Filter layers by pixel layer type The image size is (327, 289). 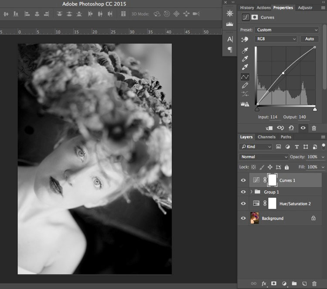click(279, 147)
